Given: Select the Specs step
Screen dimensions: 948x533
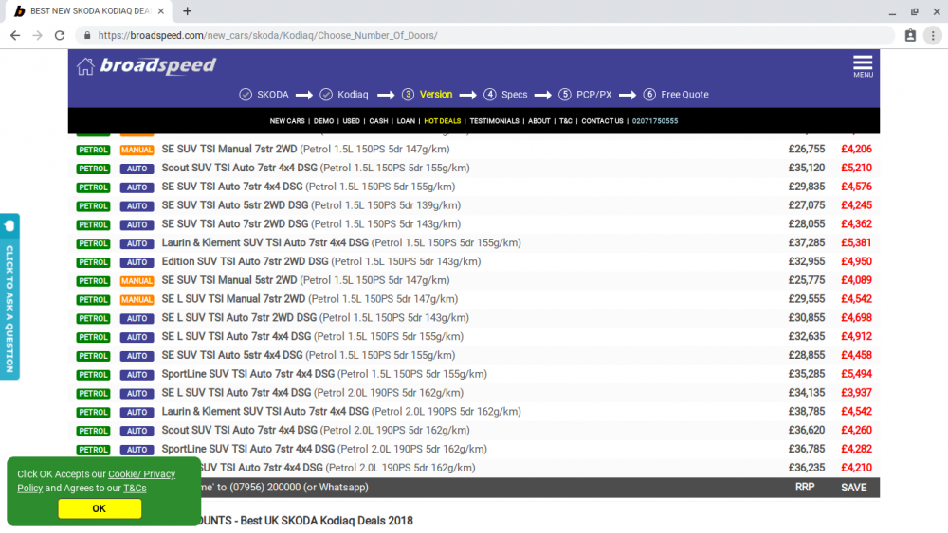Looking at the screenshot, I should (x=505, y=95).
